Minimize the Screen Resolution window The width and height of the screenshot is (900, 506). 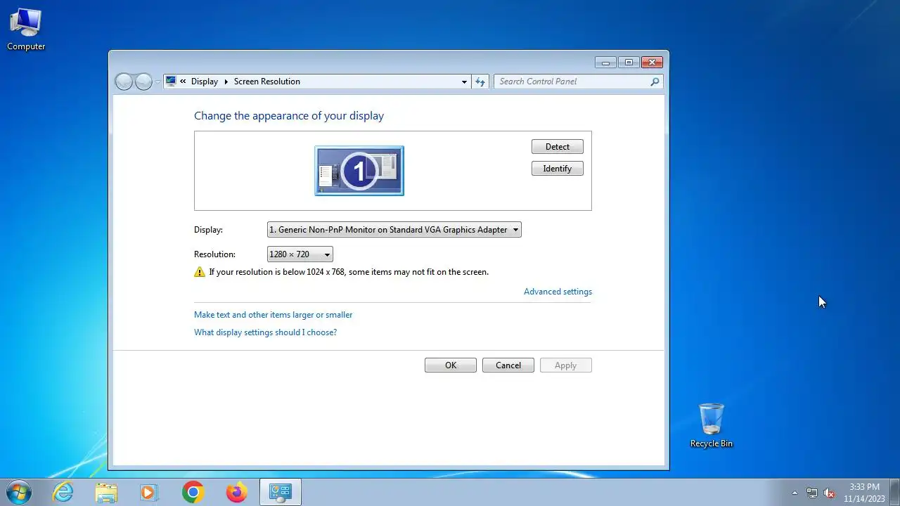[x=605, y=63]
